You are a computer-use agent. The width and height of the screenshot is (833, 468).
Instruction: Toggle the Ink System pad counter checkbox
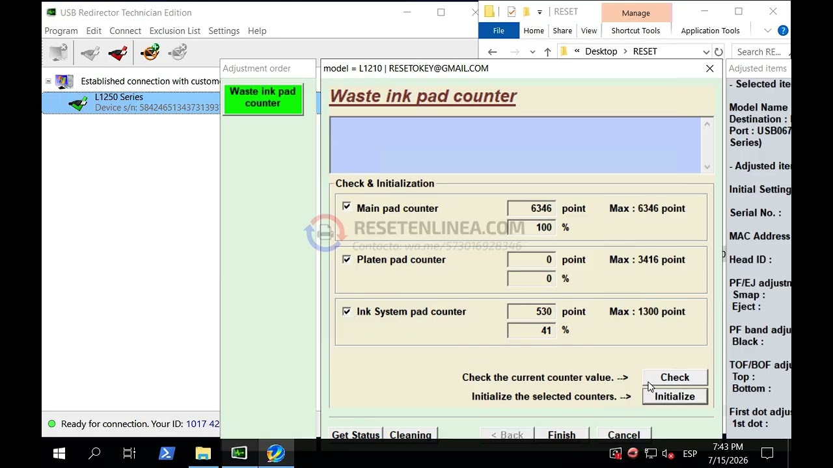click(346, 311)
